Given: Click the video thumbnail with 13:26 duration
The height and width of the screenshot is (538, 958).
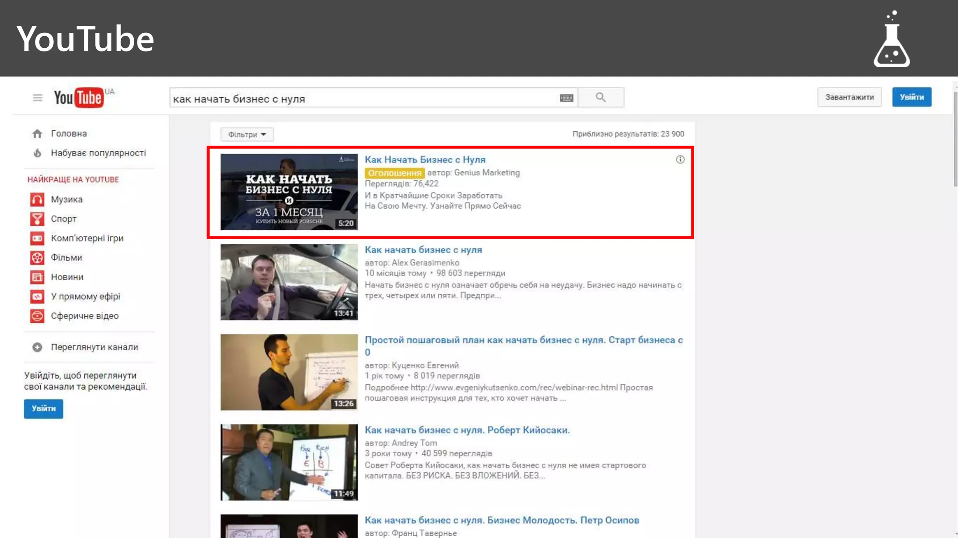Looking at the screenshot, I should point(289,372).
